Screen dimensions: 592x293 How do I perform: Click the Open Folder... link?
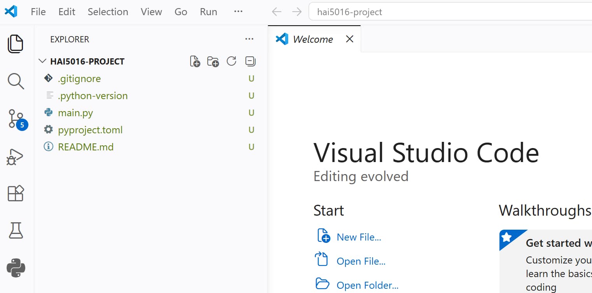[x=367, y=285]
